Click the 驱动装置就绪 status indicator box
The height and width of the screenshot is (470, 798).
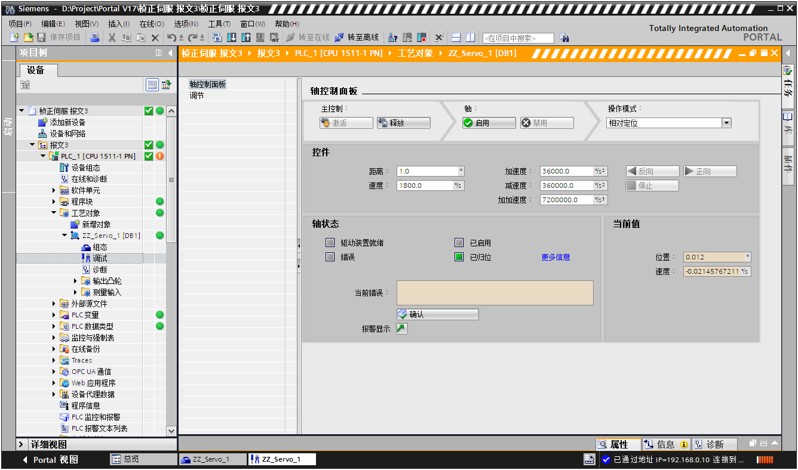click(330, 243)
